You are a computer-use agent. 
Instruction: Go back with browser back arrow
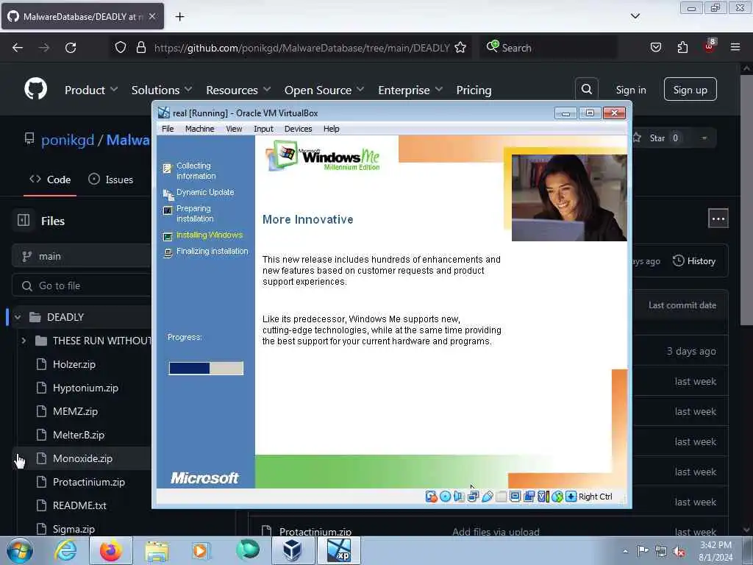coord(18,48)
